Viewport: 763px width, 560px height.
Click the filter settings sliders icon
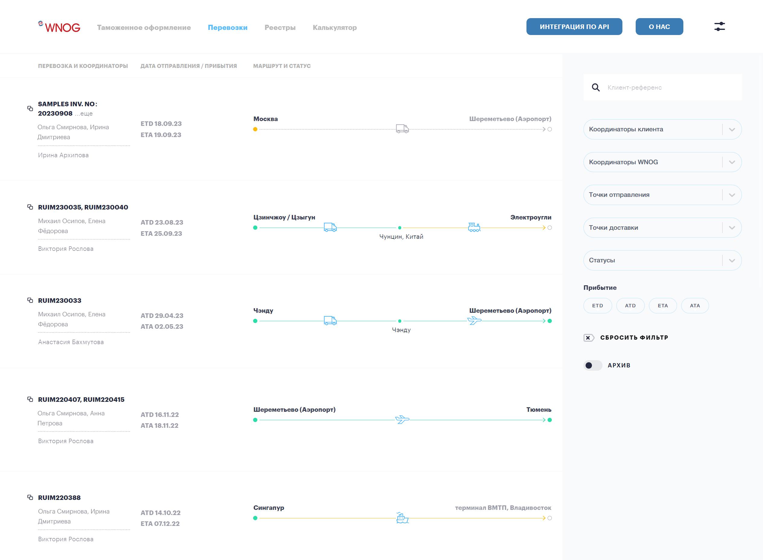(x=719, y=27)
